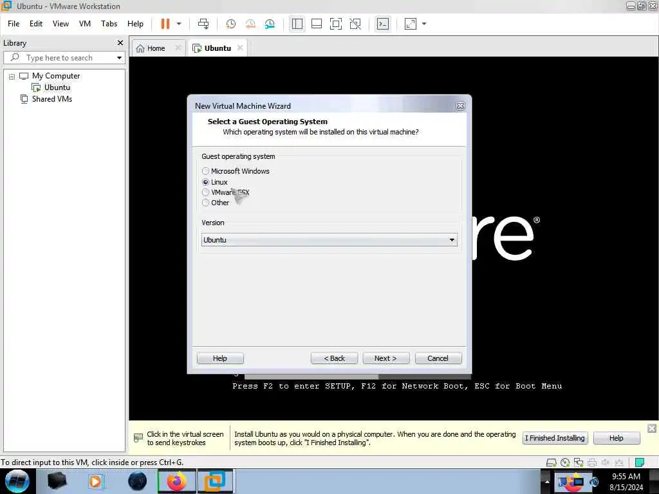Open the VM menu
Screen dimensions: 659x494
[x=85, y=24]
